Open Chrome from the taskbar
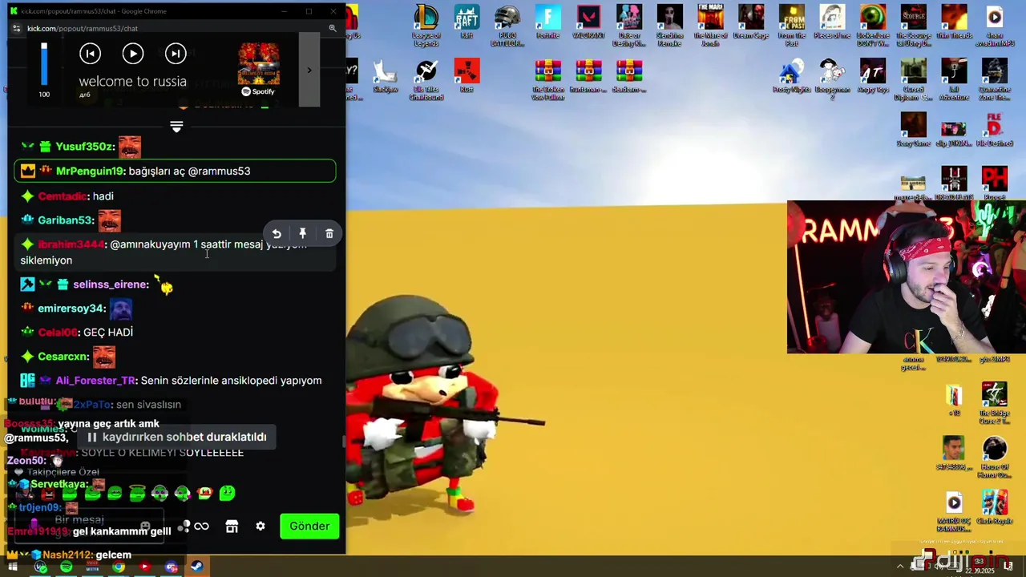This screenshot has width=1026, height=577. (119, 567)
